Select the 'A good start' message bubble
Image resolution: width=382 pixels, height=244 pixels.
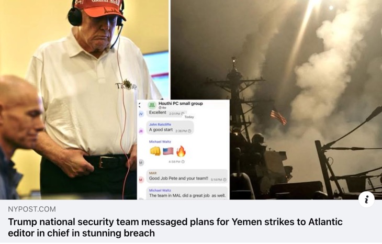tap(170, 127)
